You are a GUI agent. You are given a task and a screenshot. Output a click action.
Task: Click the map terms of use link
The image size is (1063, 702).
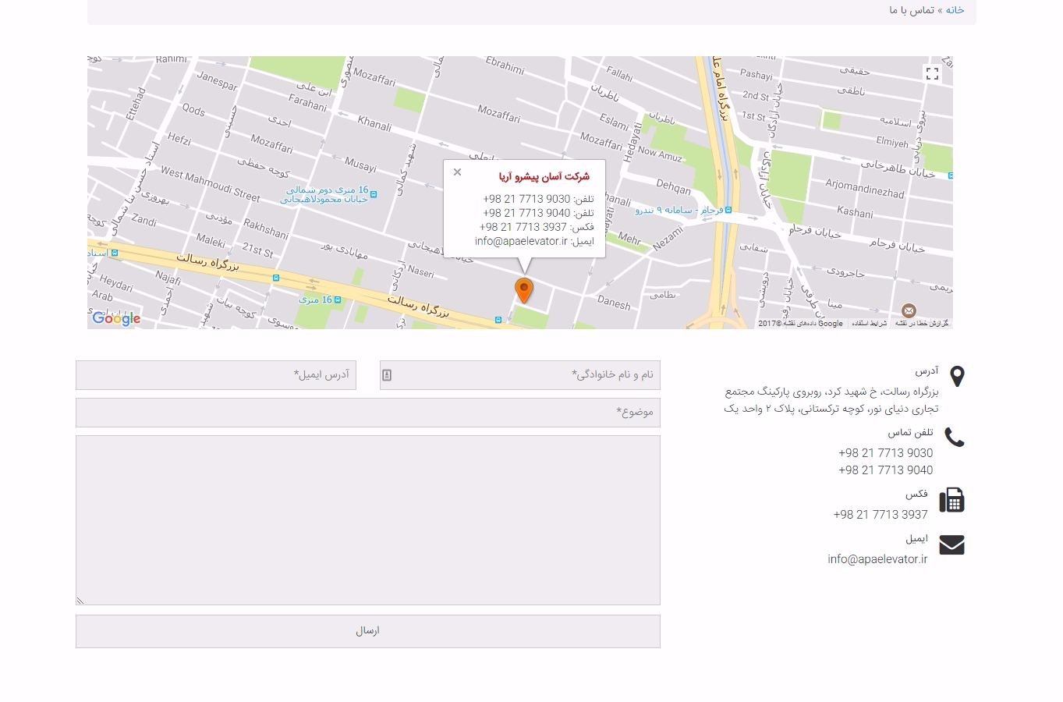point(869,324)
